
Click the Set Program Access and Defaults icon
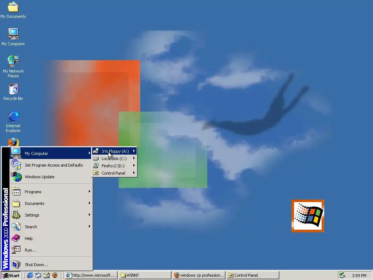click(x=16, y=165)
